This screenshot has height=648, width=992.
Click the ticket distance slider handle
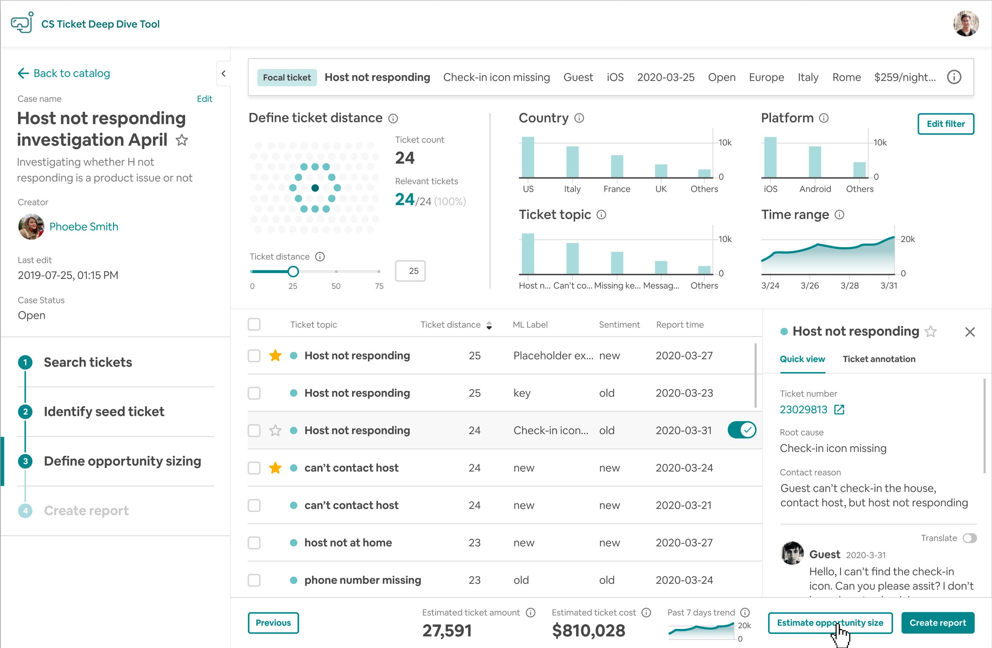[x=293, y=272]
